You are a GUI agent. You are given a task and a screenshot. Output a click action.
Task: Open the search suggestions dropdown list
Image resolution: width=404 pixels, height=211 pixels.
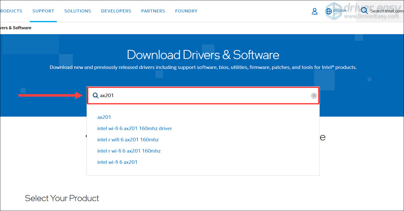[x=203, y=139]
